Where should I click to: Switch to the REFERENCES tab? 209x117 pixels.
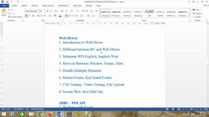63,6
